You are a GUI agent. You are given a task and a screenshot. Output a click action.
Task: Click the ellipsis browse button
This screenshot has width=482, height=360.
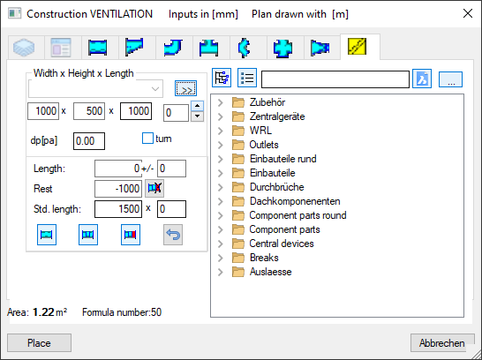coord(450,79)
